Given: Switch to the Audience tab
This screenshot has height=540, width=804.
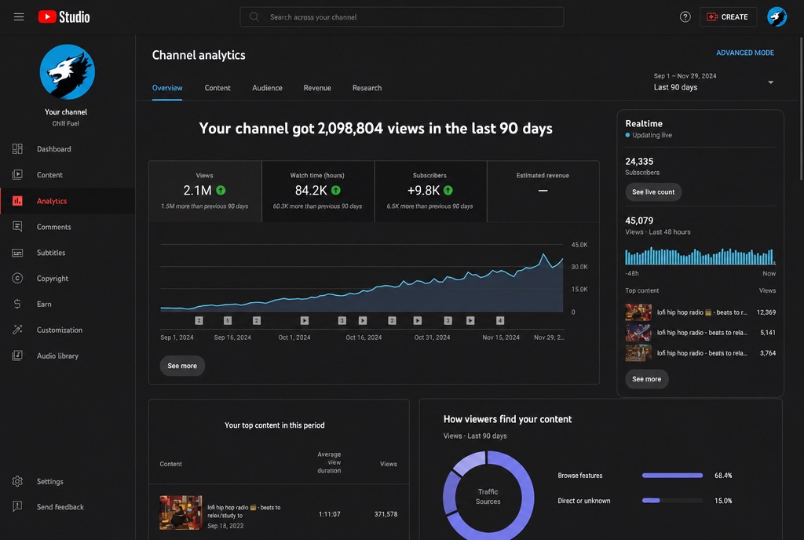Looking at the screenshot, I should point(267,88).
